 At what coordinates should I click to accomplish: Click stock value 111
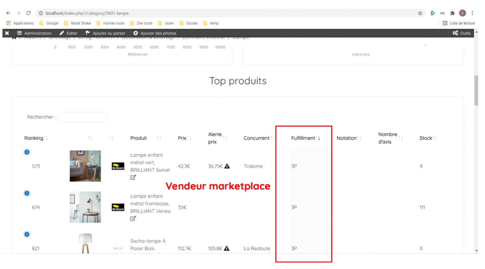(422, 207)
